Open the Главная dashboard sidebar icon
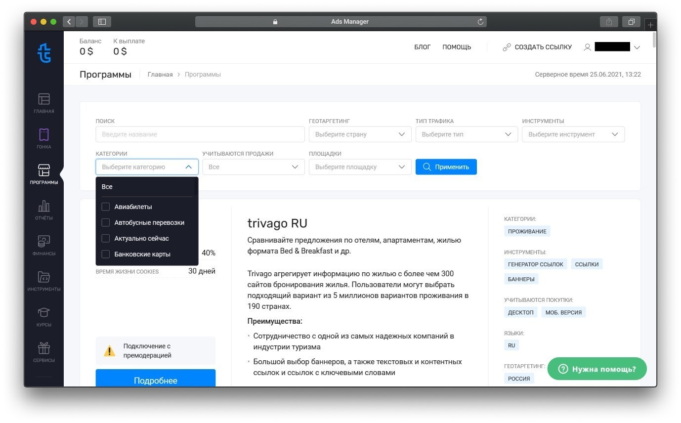Image resolution: width=681 pixels, height=423 pixels. [x=44, y=100]
